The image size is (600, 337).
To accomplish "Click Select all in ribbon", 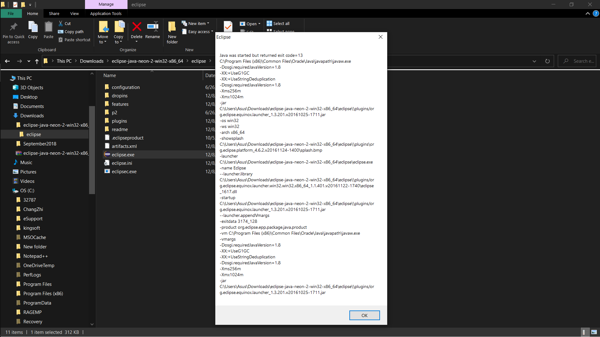I will pyautogui.click(x=278, y=23).
